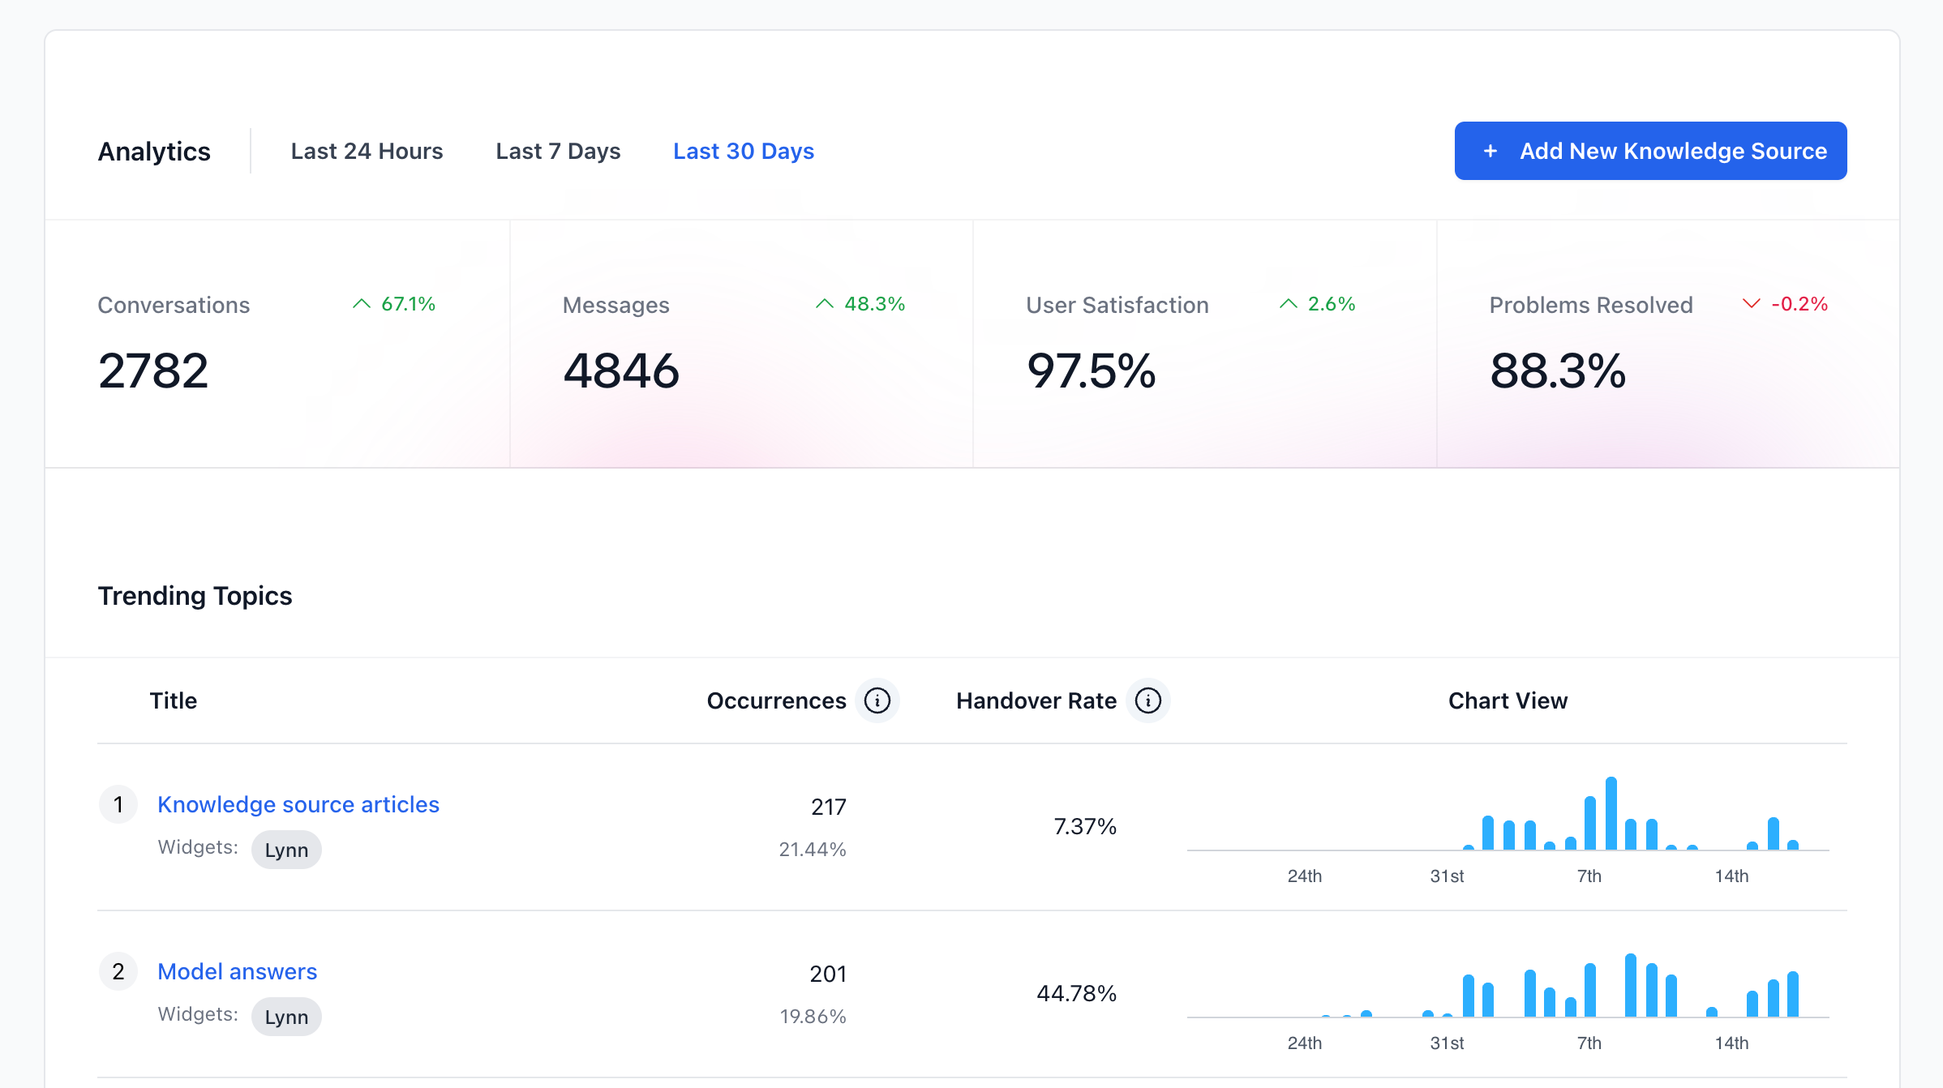Click the rank 2 number badge
The height and width of the screenshot is (1088, 1943).
coord(118,971)
